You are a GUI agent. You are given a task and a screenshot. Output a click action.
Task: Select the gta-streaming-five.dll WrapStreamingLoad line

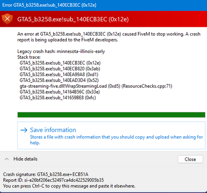[x=96, y=86]
